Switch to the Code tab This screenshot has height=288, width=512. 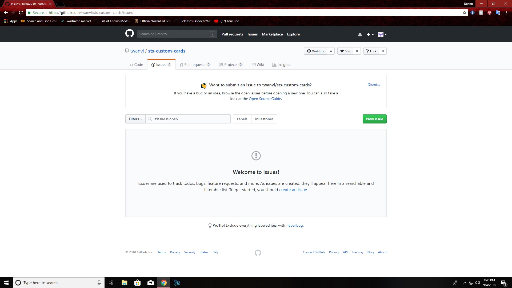[x=136, y=65]
